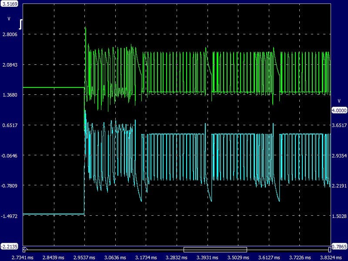Click the -0.7809 left voltage axis label

(10, 186)
